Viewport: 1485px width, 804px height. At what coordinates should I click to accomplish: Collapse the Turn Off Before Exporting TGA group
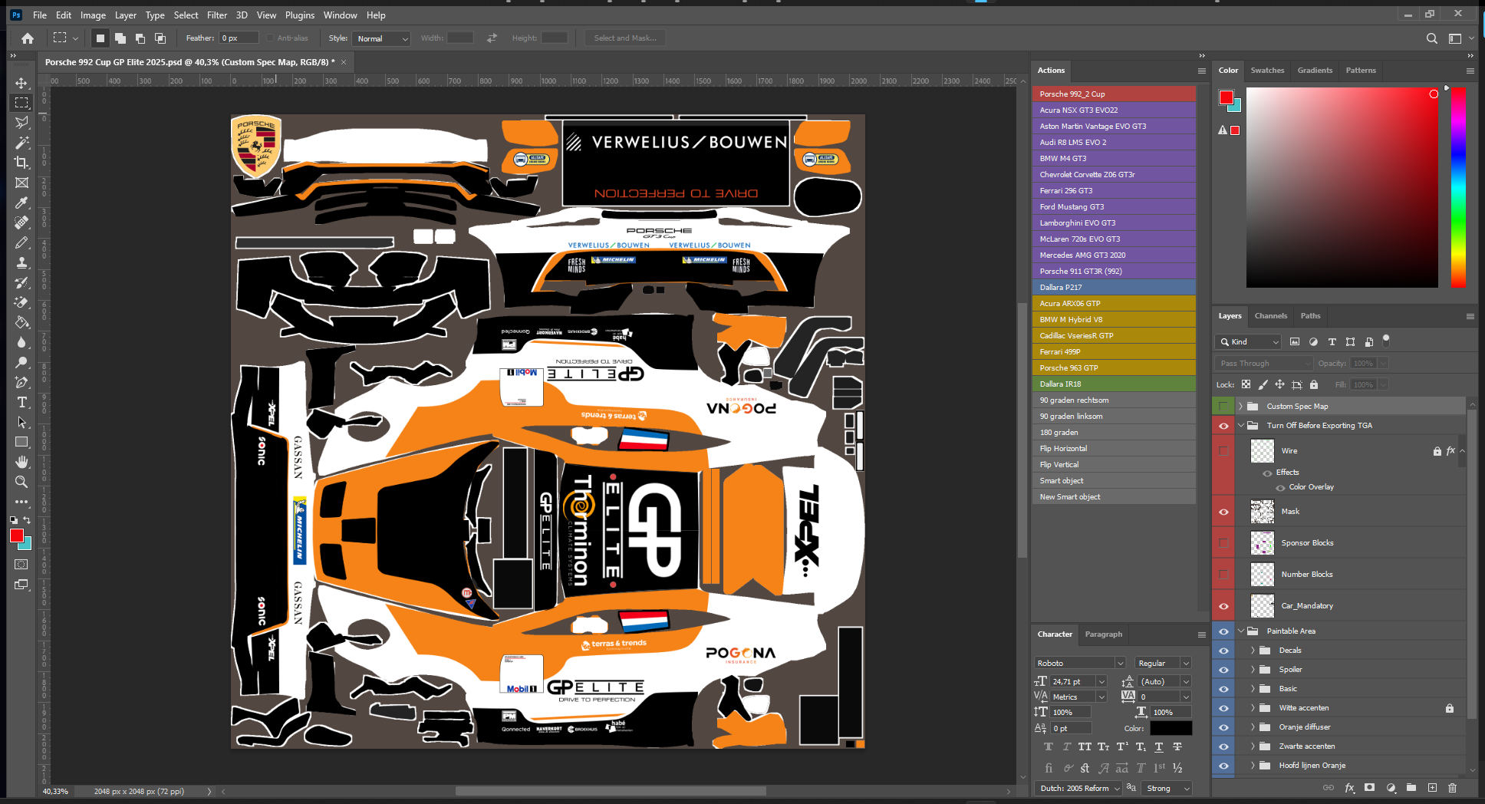1240,426
